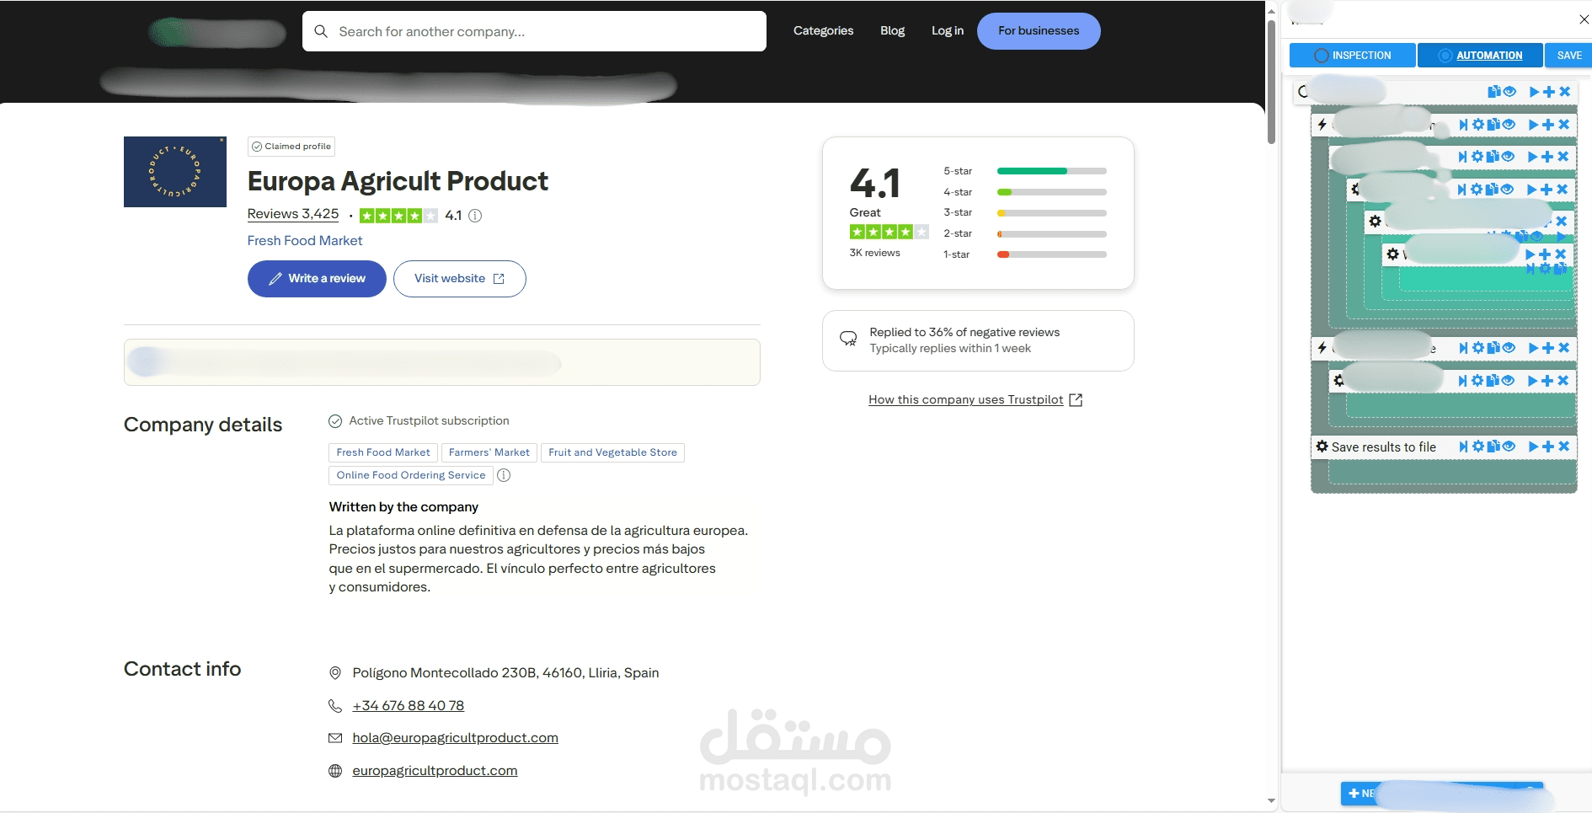Click the Search for another company field
This screenshot has width=1592, height=813.
point(534,31)
